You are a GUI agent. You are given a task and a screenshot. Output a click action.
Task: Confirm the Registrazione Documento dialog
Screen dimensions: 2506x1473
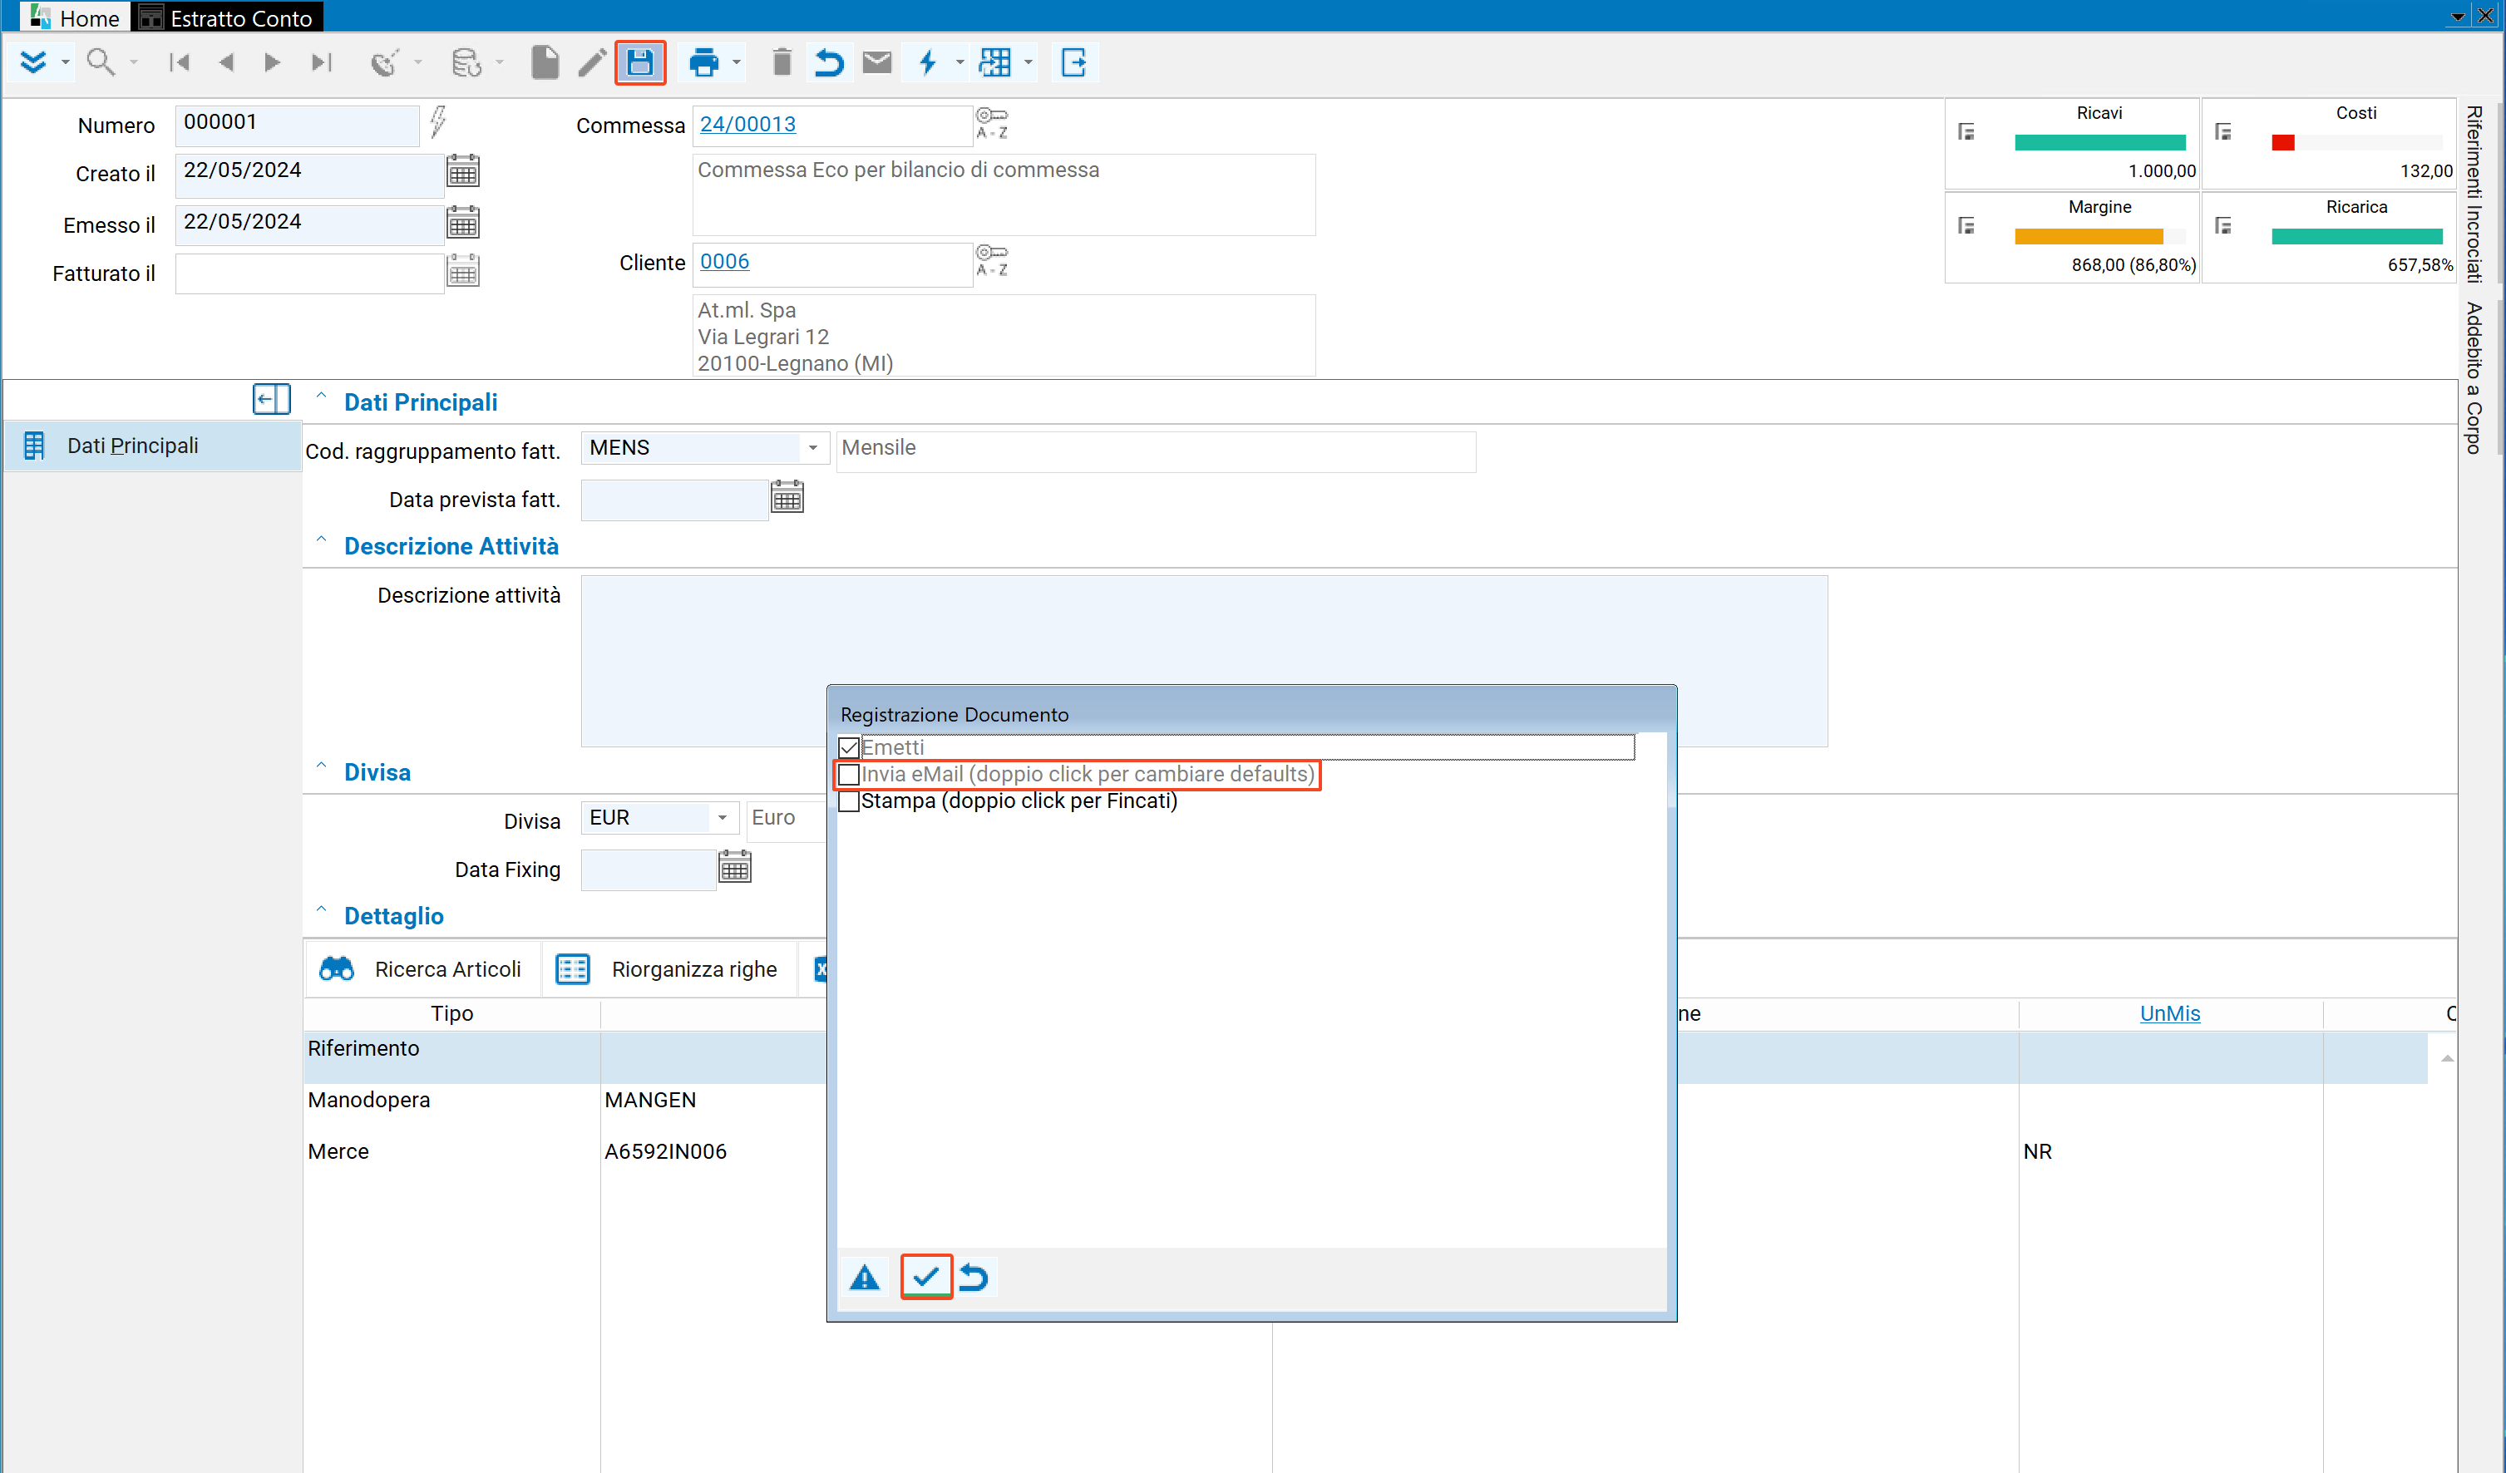click(x=926, y=1277)
